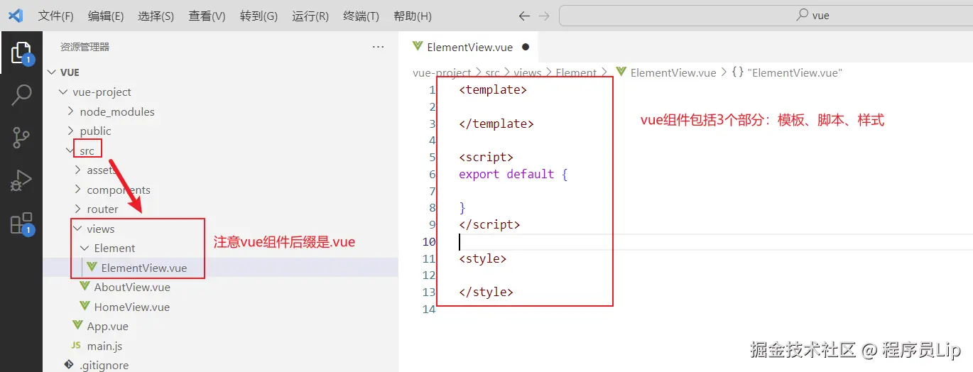Collapse the src folder
973x372 pixels.
70,151
